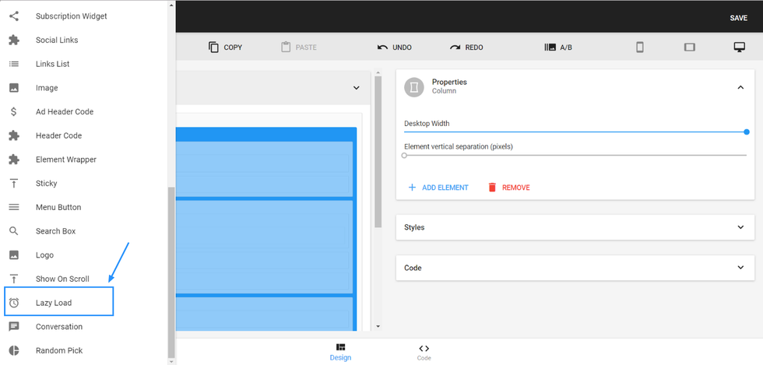Viewport: 763px width, 365px height.
Task: Click ADD ELEMENT button
Action: [438, 188]
